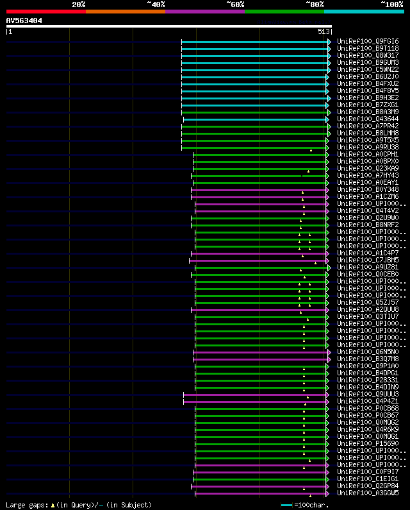The height and width of the screenshot is (510, 410).
Task: Click the purple alignment bar for UniRef100_Q9UUU3
Action: click(x=255, y=395)
